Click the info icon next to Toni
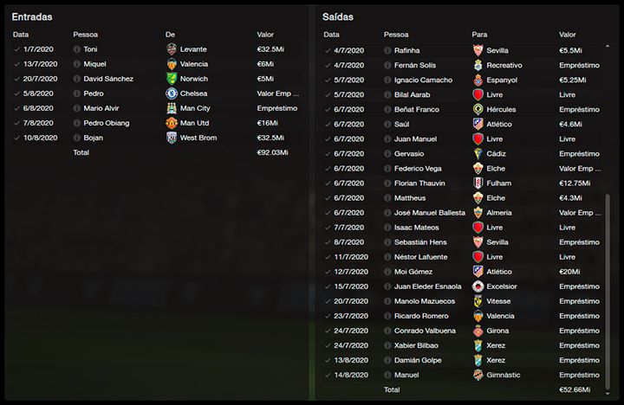Viewport: 624px width, 405px height. (76, 49)
